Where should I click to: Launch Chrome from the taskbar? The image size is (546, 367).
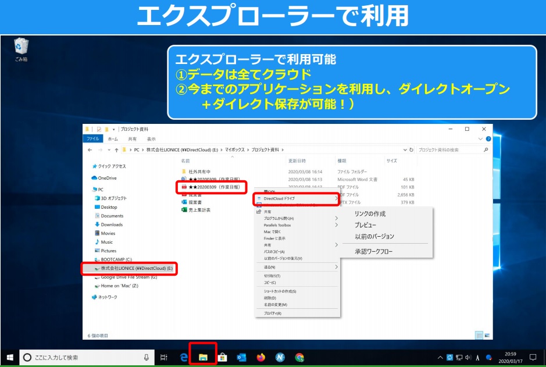pos(299,357)
